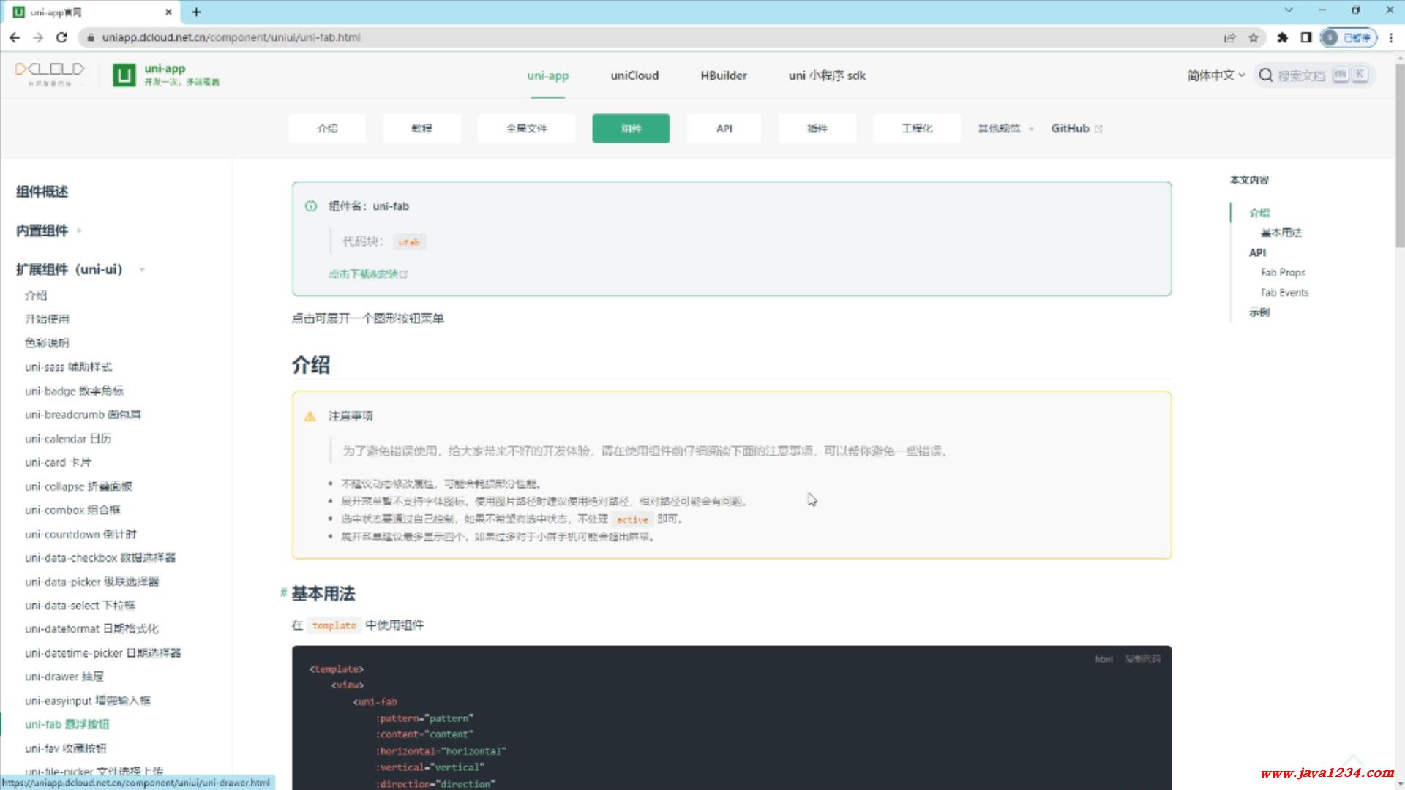Open 开始使用 in the sidebar
The image size is (1405, 790).
coord(47,319)
